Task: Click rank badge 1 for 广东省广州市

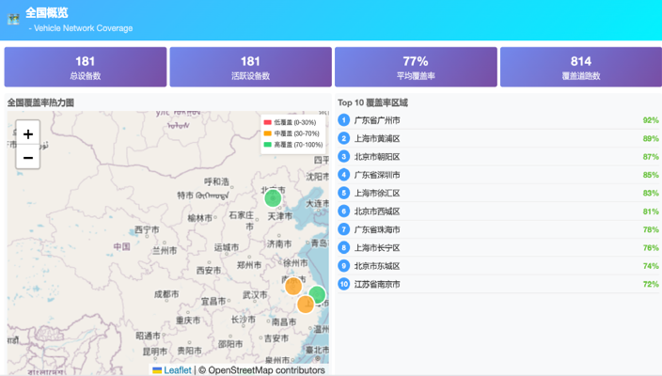Action: click(343, 120)
